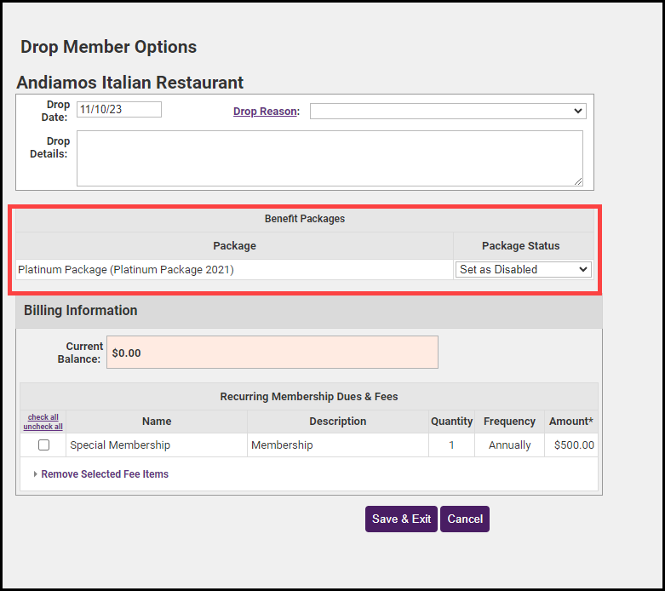Click inside the Drop Details text area
This screenshot has width=665, height=591.
tap(329, 158)
